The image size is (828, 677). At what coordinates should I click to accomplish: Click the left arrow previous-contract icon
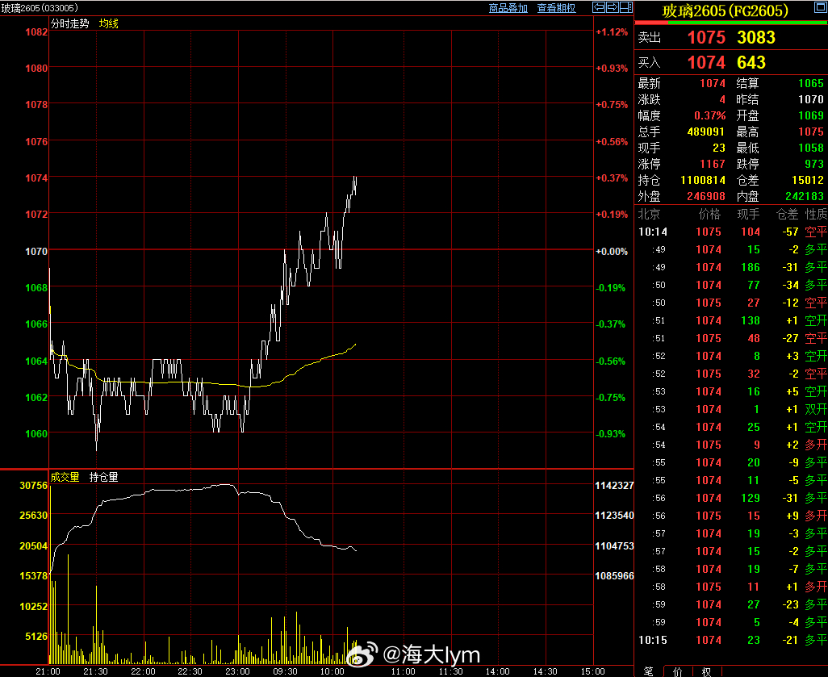tap(599, 7)
